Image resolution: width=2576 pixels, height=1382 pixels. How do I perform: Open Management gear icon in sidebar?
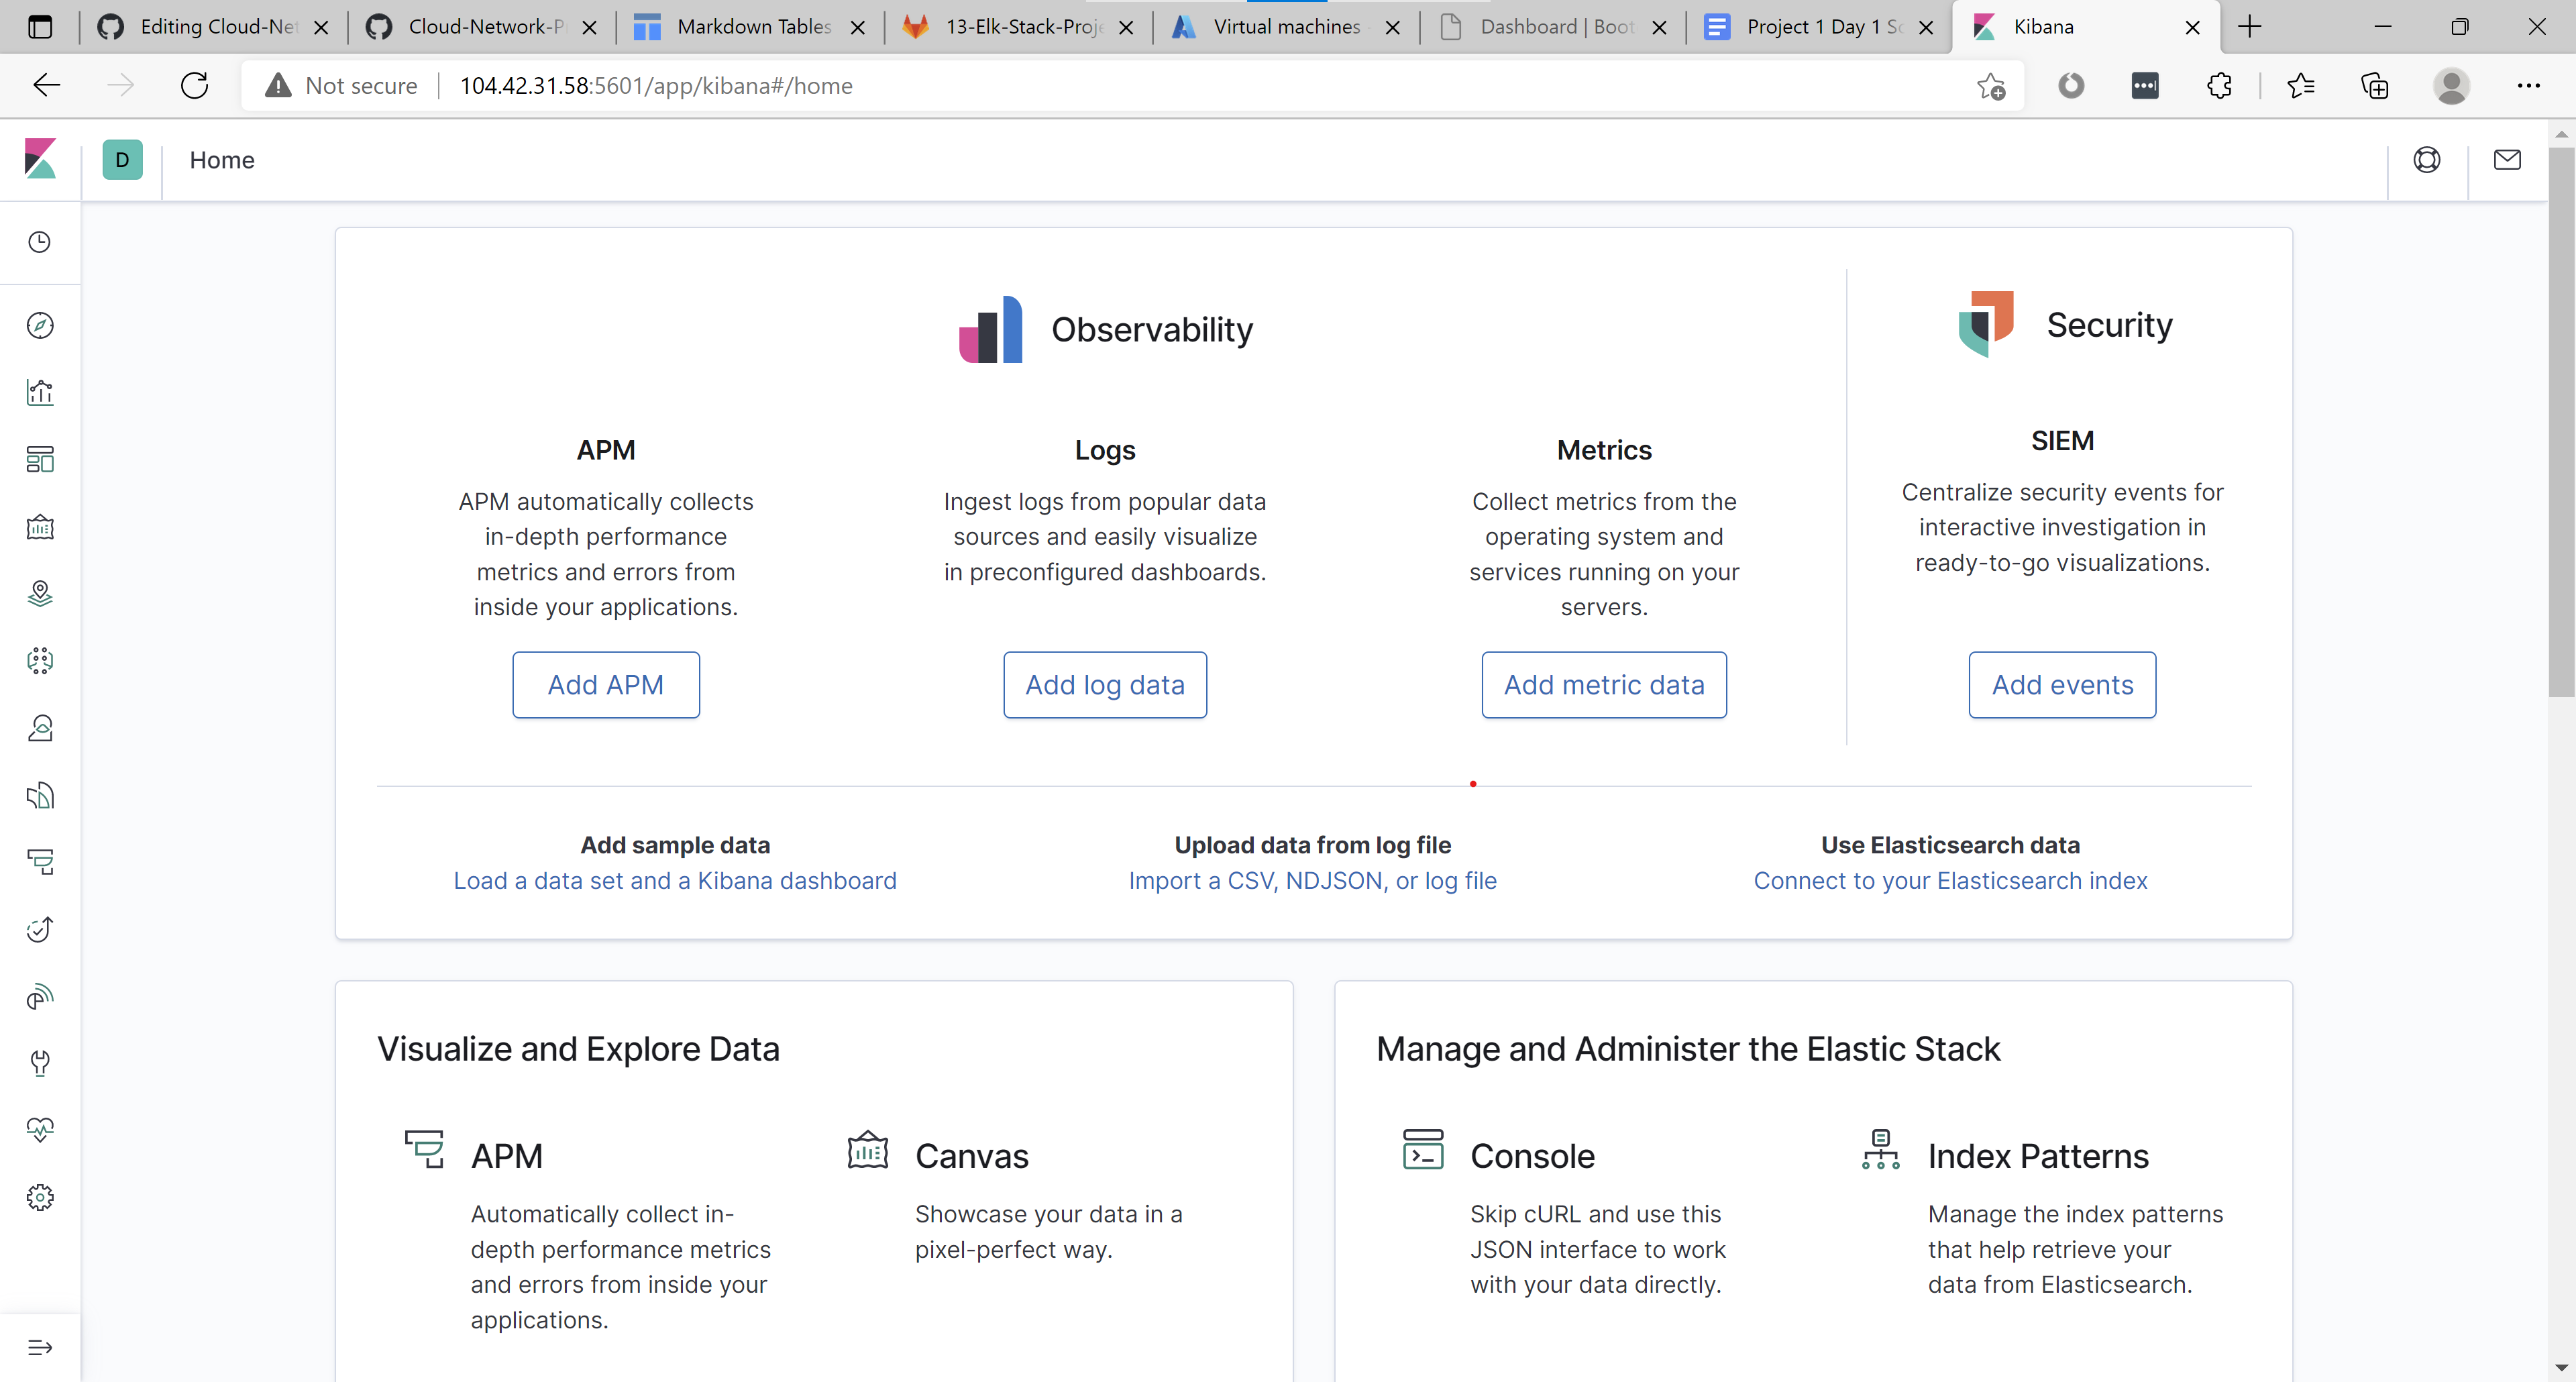pos(40,1197)
